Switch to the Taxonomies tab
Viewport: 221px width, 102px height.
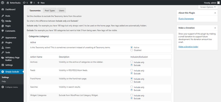coord(35,11)
